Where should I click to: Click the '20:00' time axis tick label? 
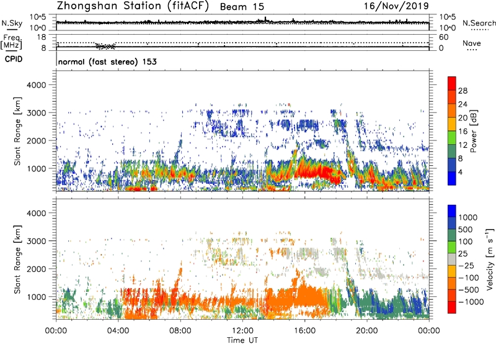click(x=367, y=331)
